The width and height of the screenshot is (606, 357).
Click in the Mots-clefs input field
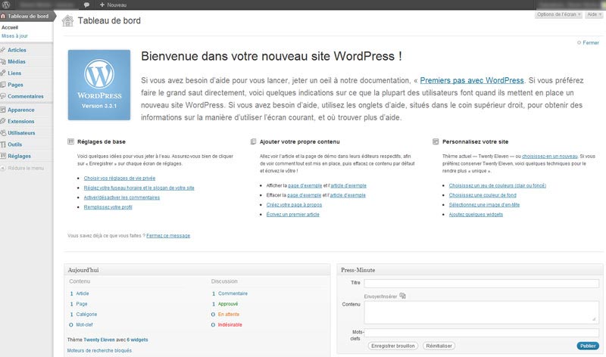482,333
